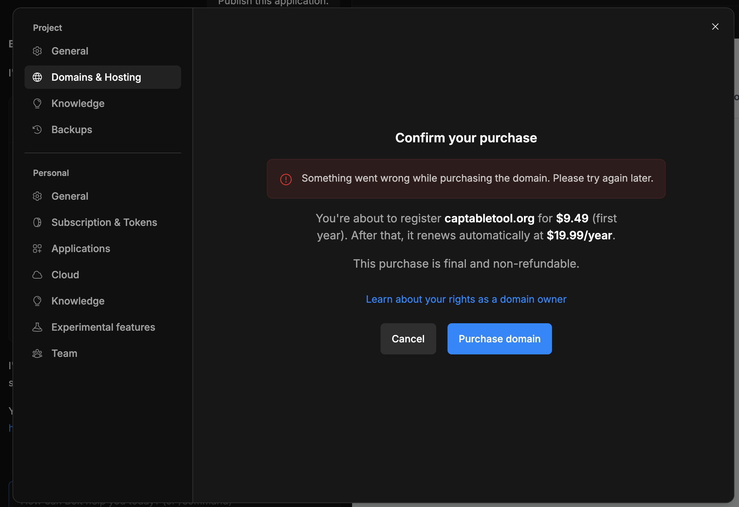Click the Applications grid icon

tap(37, 249)
